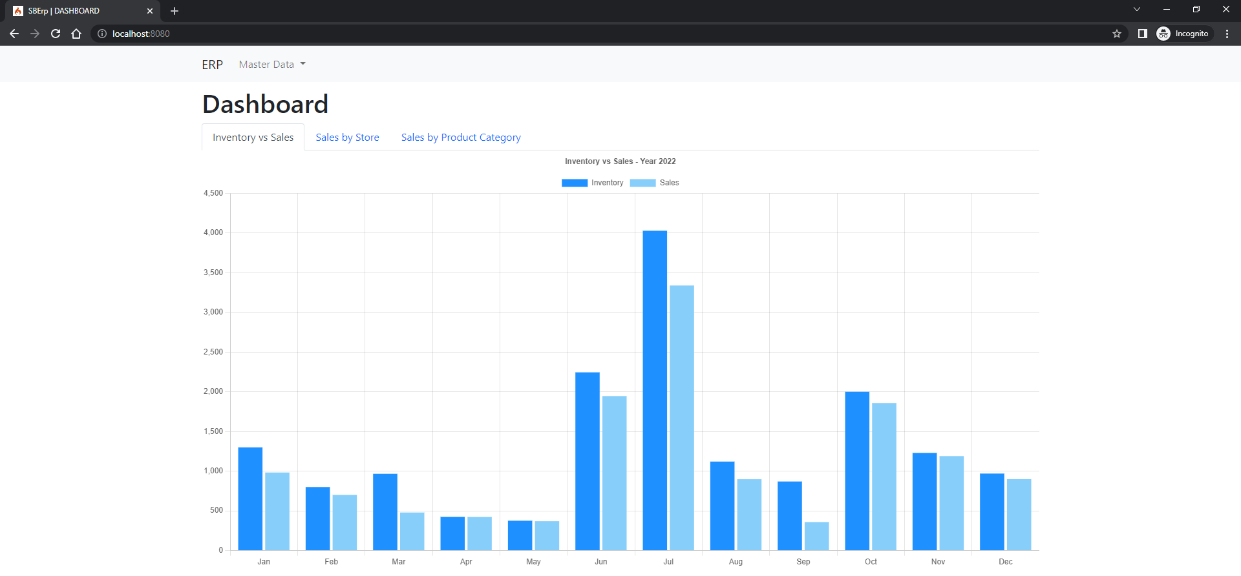The image size is (1241, 576).
Task: Click the January Inventory bar
Action: (250, 499)
